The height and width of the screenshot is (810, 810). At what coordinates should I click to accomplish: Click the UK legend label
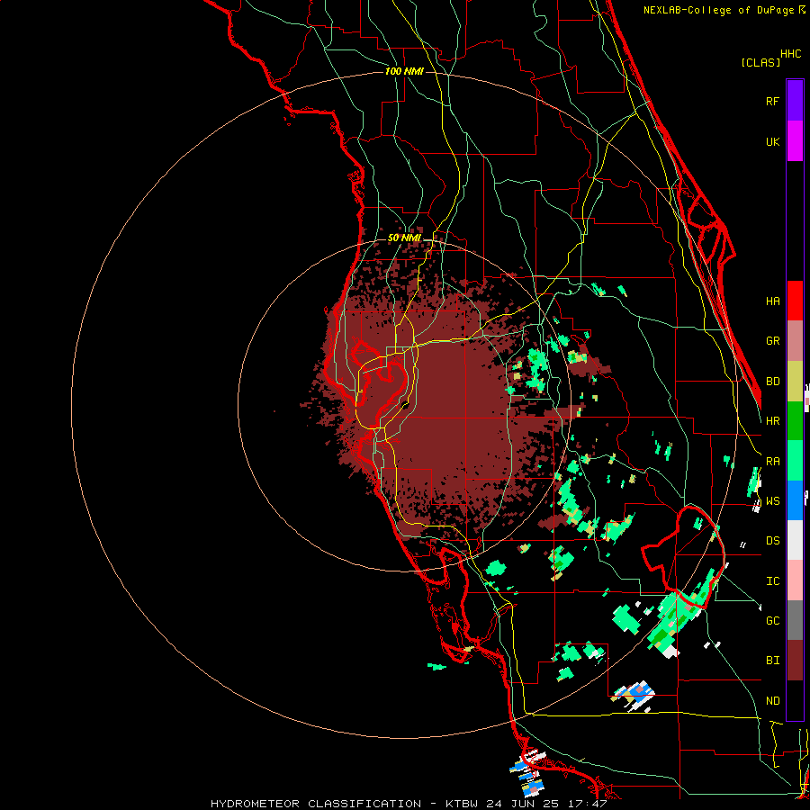point(772,141)
